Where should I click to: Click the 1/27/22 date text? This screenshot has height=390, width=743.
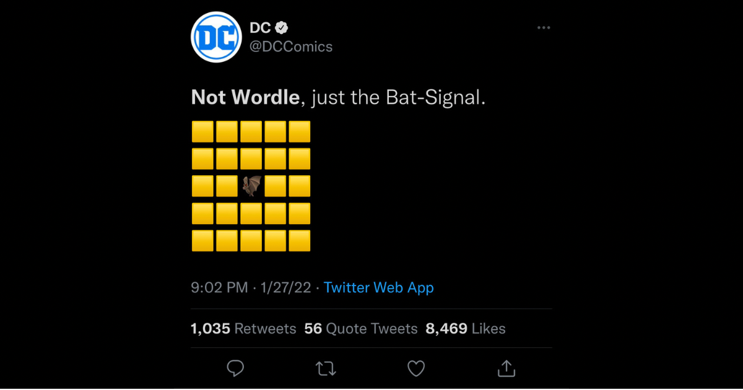click(x=286, y=288)
